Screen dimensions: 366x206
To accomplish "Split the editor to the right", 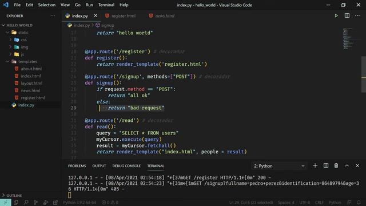I will click(347, 15).
